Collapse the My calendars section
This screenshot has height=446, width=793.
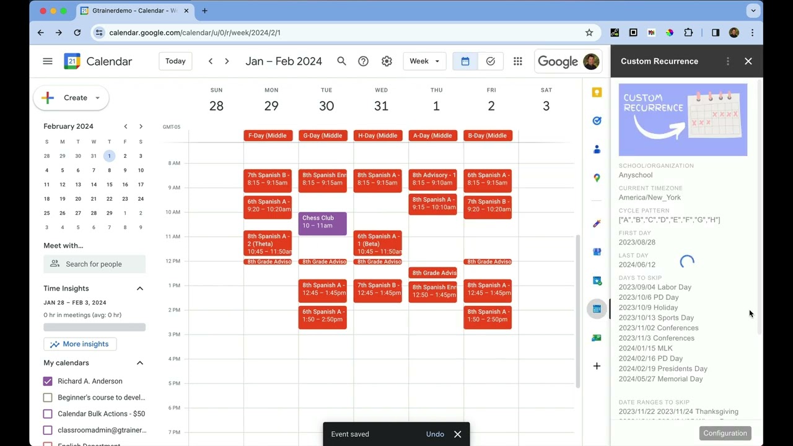[x=140, y=363]
